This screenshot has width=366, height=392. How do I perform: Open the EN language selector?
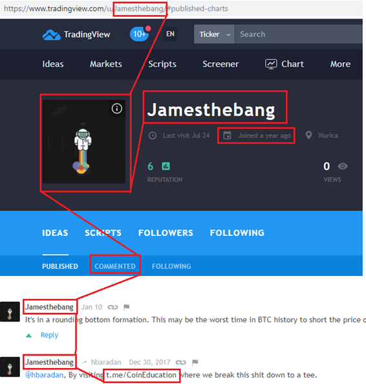click(x=171, y=34)
